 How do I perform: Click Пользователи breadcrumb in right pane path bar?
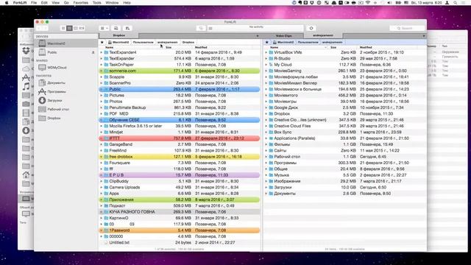(x=308, y=43)
